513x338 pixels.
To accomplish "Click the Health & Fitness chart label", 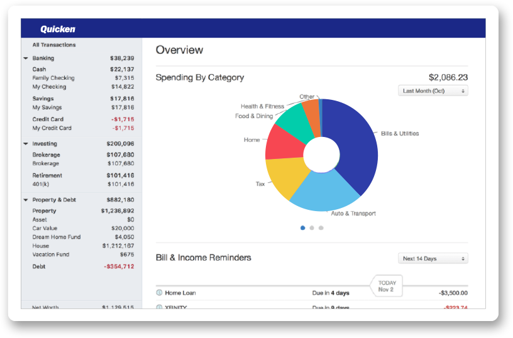I will click(x=262, y=106).
